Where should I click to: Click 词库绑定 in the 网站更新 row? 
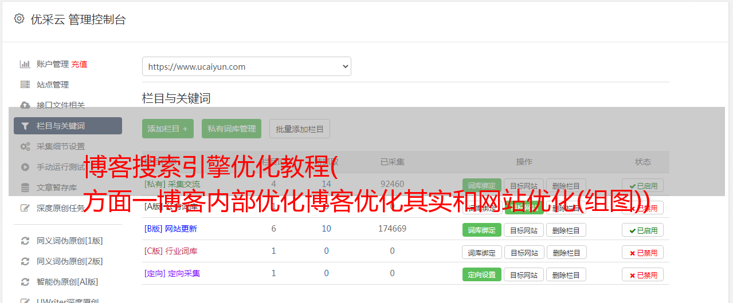click(x=481, y=230)
